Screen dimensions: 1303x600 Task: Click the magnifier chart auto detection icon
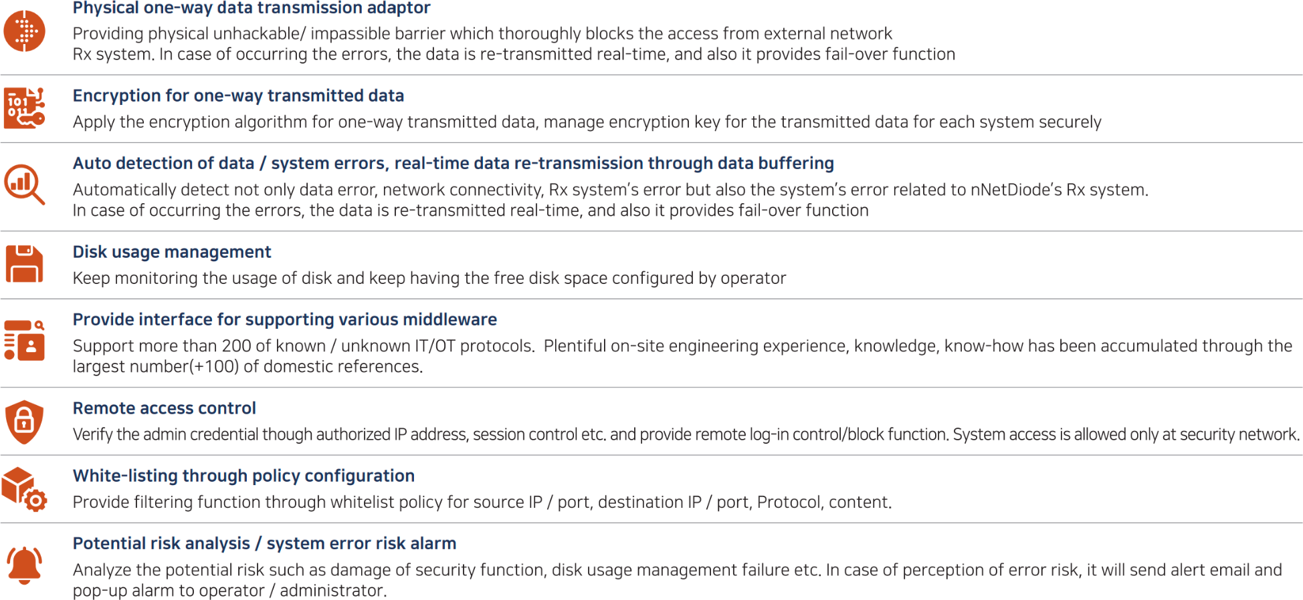[25, 184]
